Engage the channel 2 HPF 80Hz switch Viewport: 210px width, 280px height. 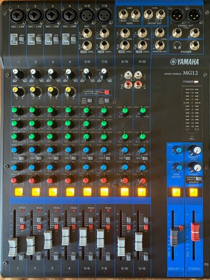pos(39,39)
